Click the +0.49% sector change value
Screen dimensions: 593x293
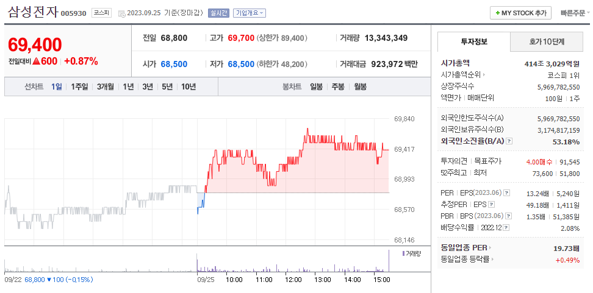click(x=567, y=259)
